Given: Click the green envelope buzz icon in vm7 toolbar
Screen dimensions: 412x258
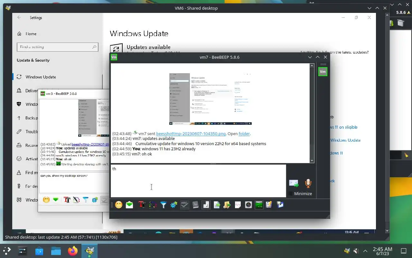Looking at the screenshot, I should [129, 205].
